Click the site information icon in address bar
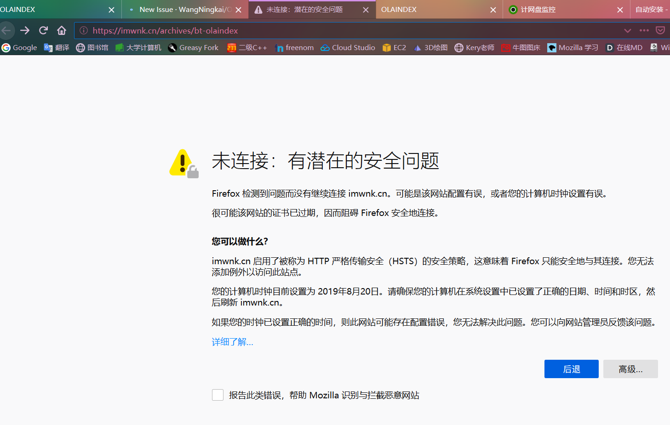 point(85,31)
